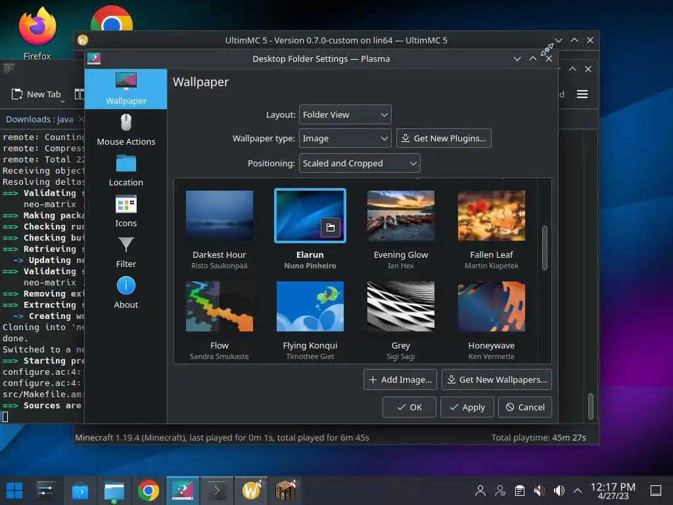Screen dimensions: 673x505
Task: Switch to Desktop Folder Settings taskbar entry
Action: pyautogui.click(x=183, y=491)
